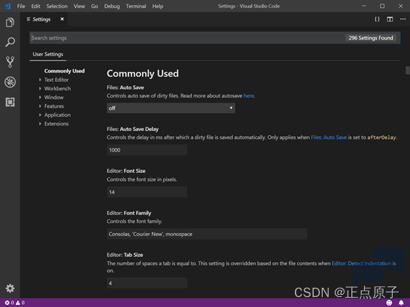Open the Debug menu
Image resolution: width=410 pixels, height=307 pixels.
pyautogui.click(x=111, y=6)
